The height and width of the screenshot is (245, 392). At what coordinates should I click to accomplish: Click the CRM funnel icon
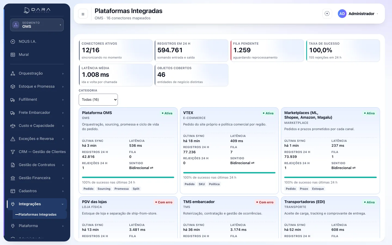pos(13,152)
